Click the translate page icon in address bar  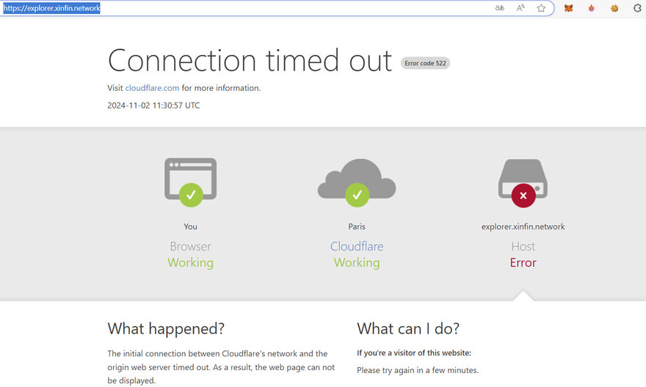[500, 8]
